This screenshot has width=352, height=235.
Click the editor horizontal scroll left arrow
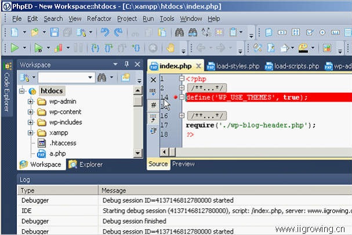coord(165,152)
